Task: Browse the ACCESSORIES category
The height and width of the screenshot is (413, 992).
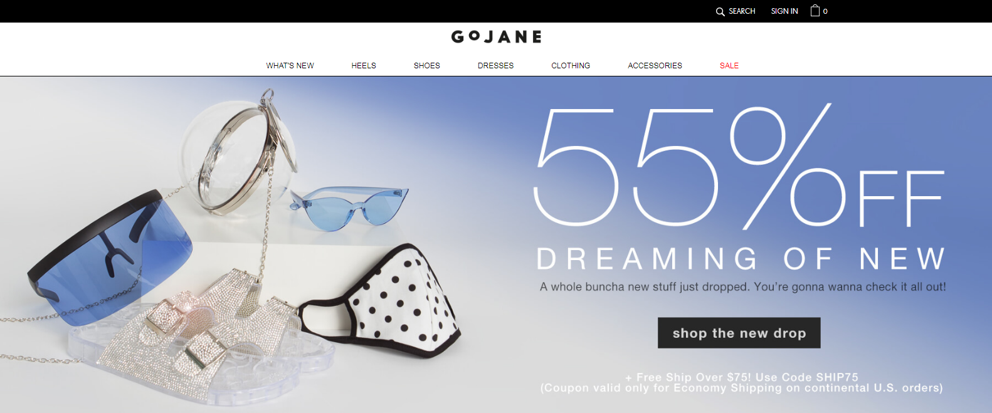Action: 655,65
